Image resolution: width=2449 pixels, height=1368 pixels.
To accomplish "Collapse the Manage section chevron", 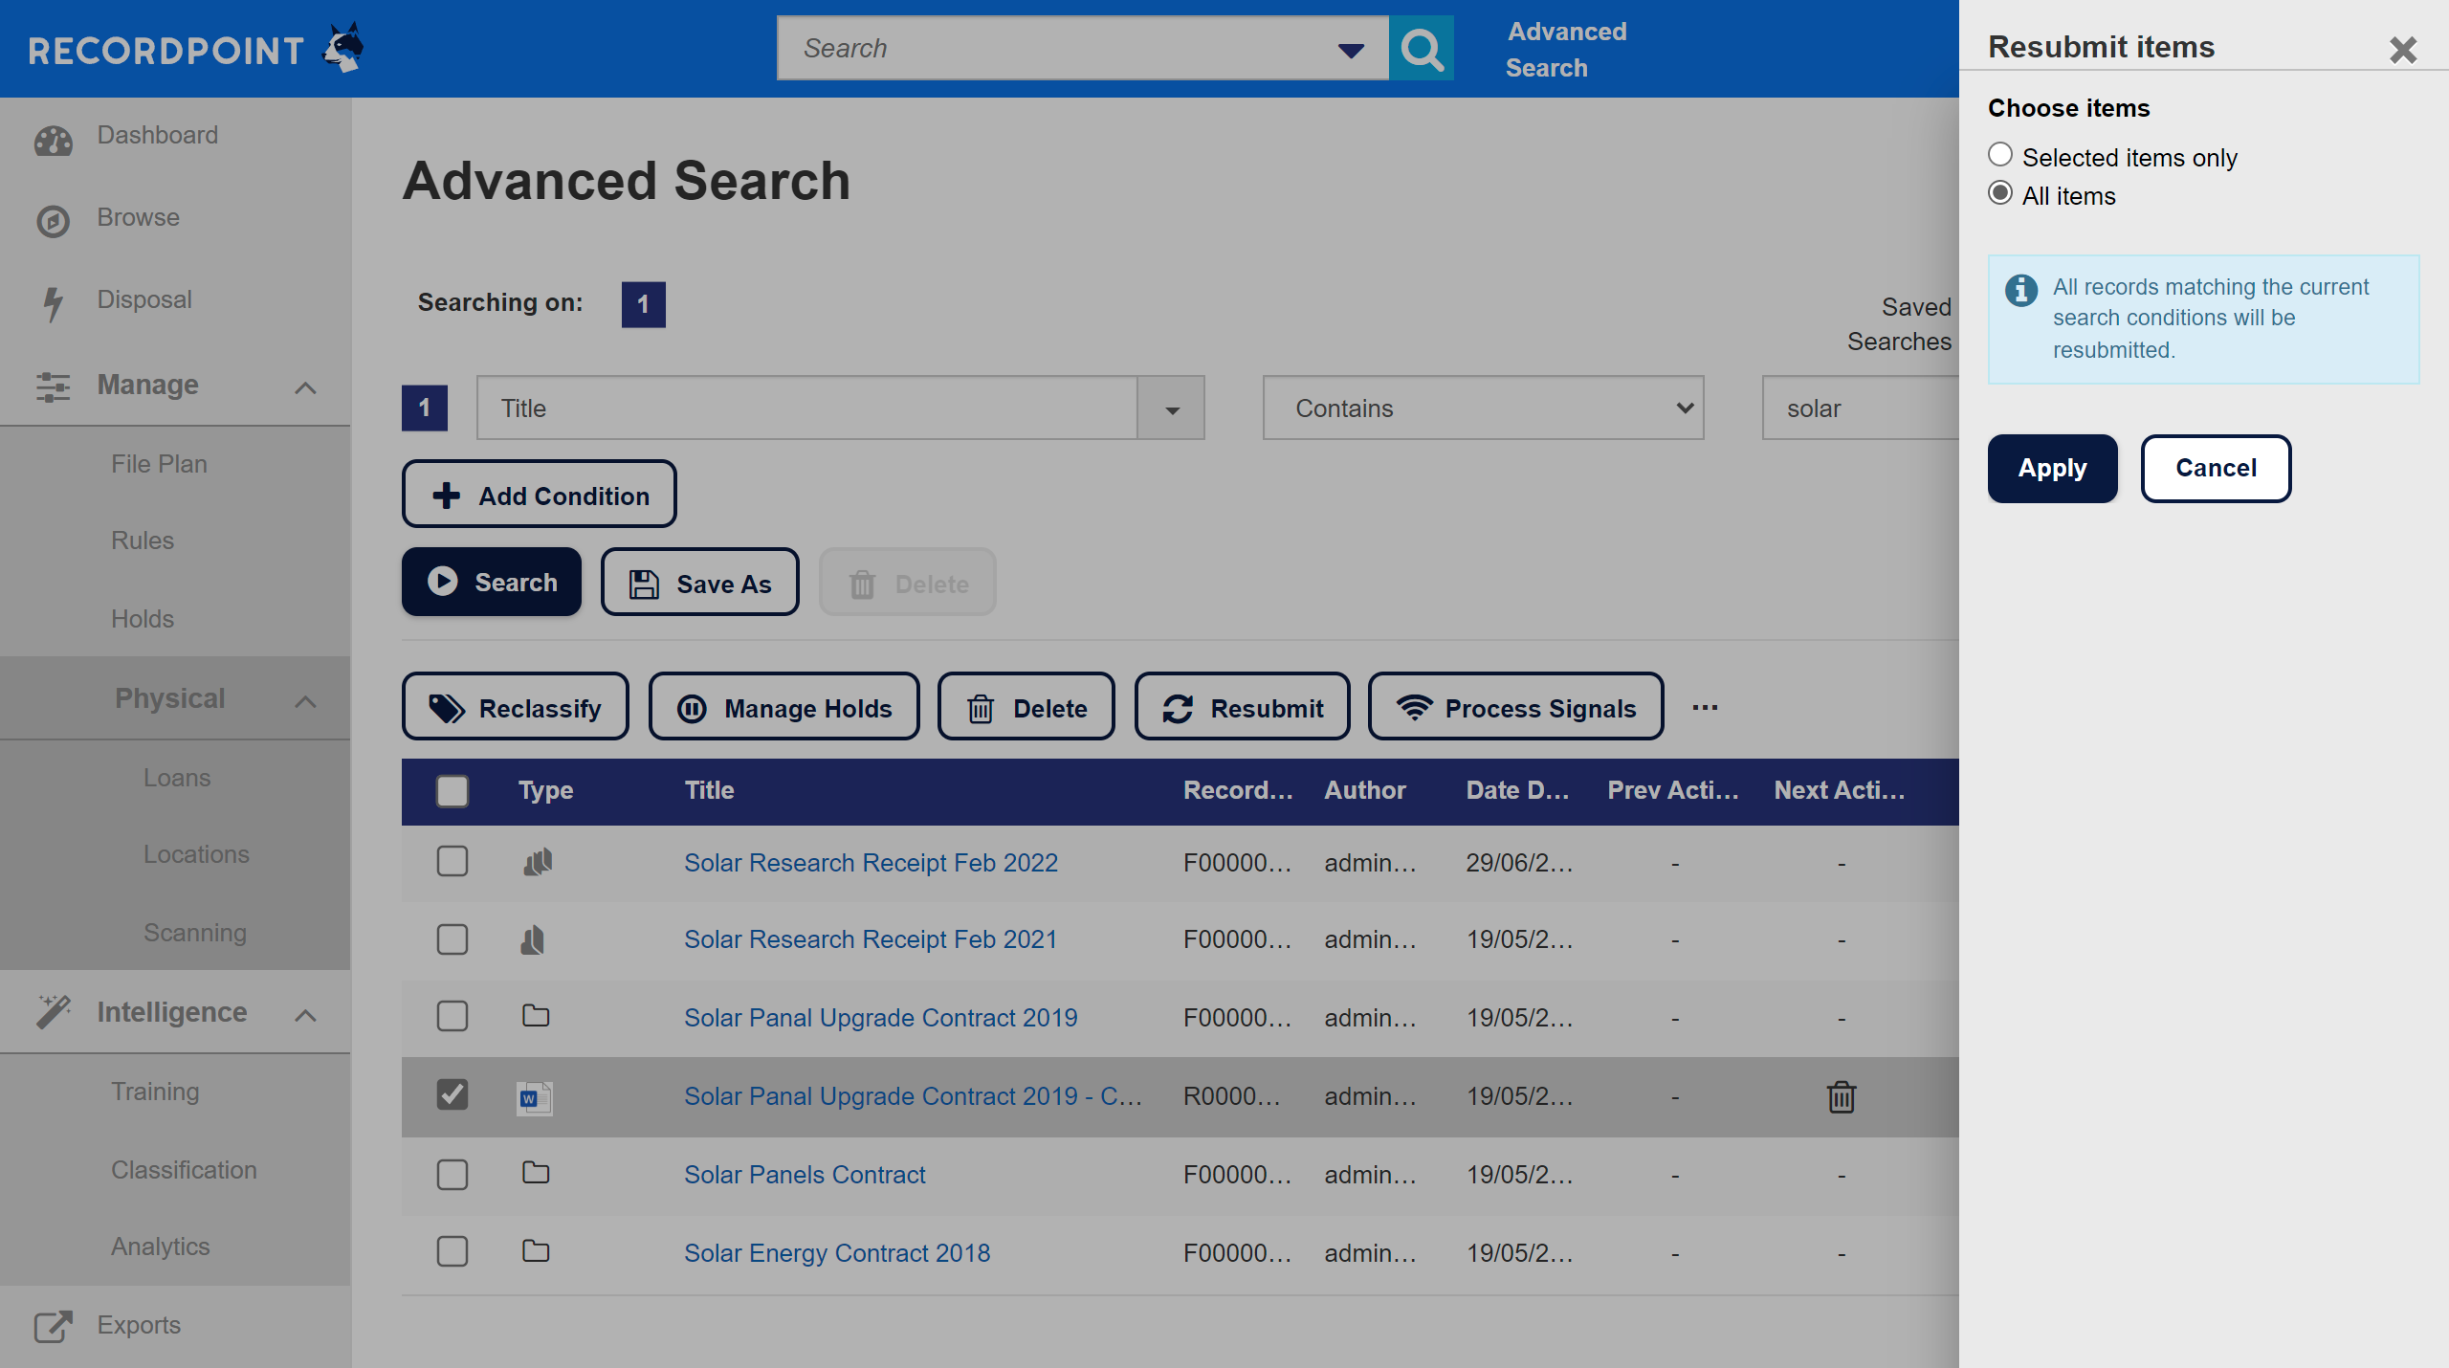I will click(x=305, y=387).
